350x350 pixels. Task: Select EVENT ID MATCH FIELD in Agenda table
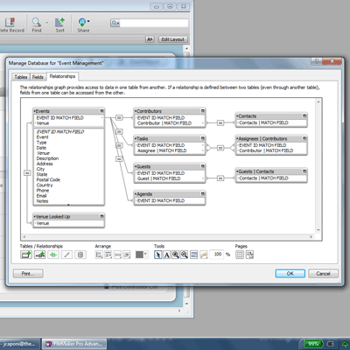click(161, 200)
